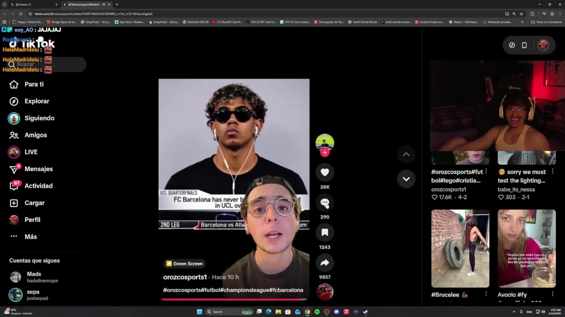Click the TikTok logo

point(32,44)
